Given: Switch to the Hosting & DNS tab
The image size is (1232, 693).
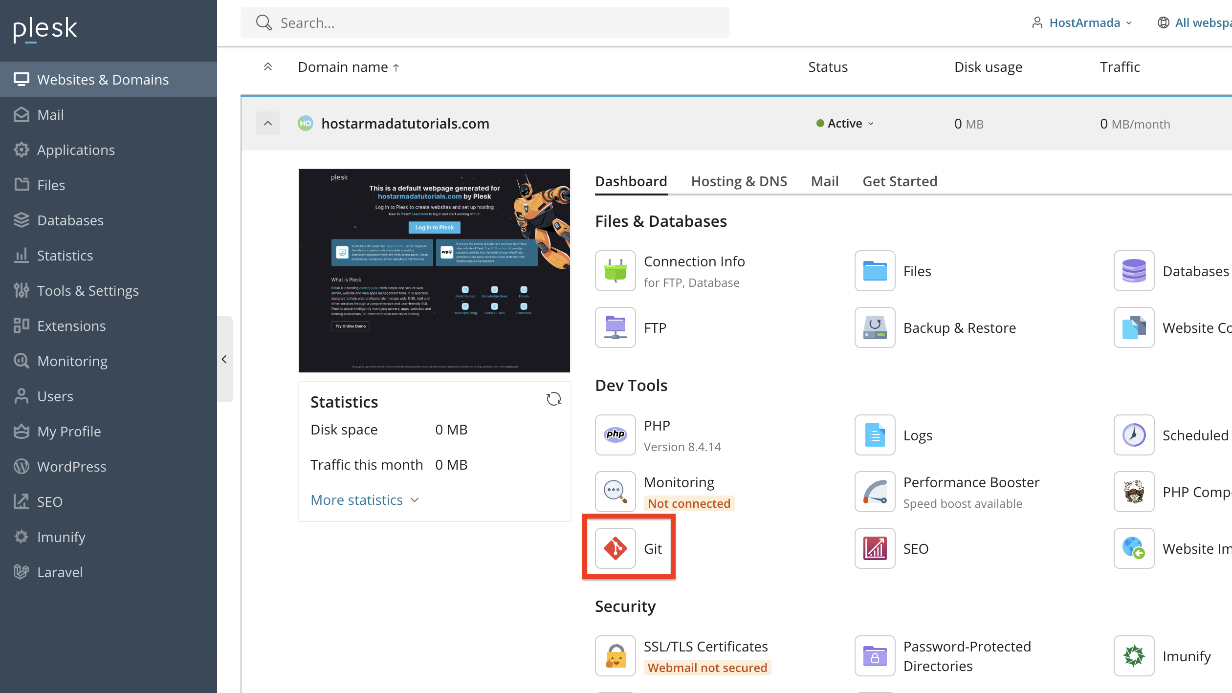Looking at the screenshot, I should pyautogui.click(x=738, y=182).
